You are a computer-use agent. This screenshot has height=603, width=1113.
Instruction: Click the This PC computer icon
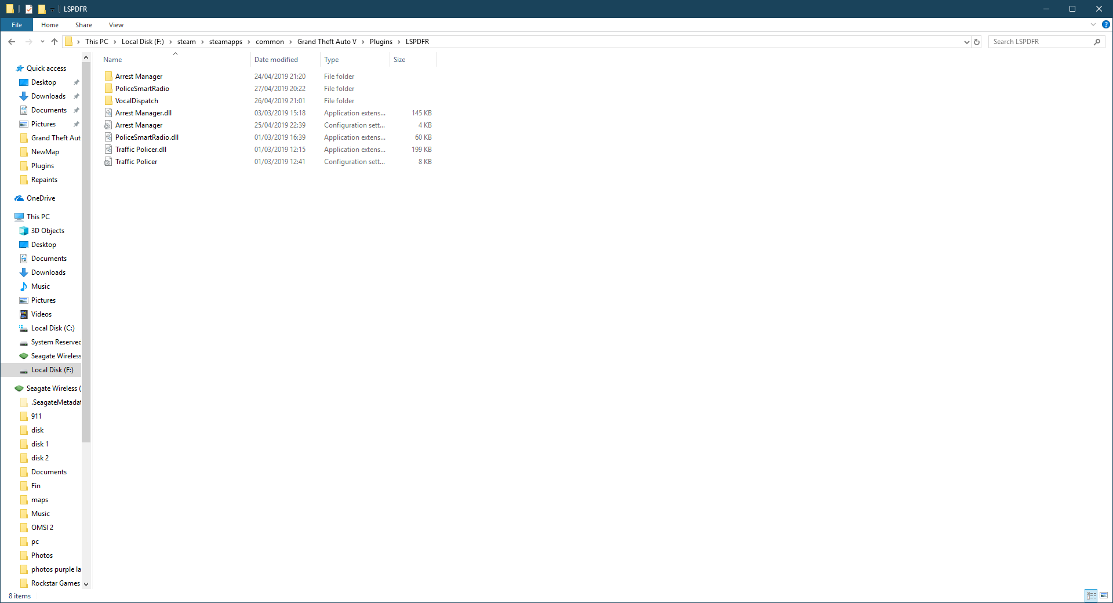click(x=19, y=217)
